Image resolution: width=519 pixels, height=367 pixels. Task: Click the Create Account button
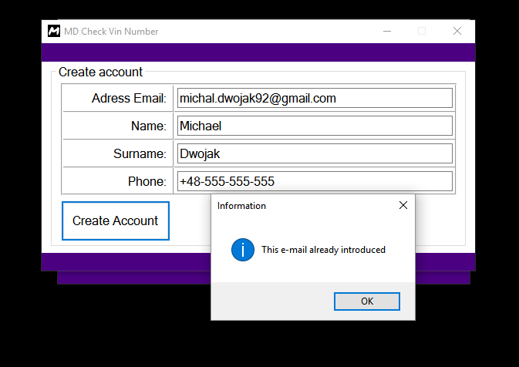tap(116, 221)
